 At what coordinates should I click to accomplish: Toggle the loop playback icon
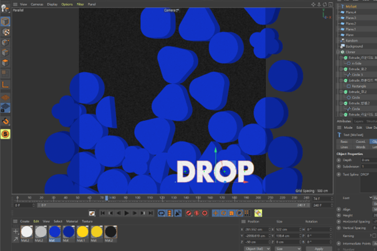162,213
